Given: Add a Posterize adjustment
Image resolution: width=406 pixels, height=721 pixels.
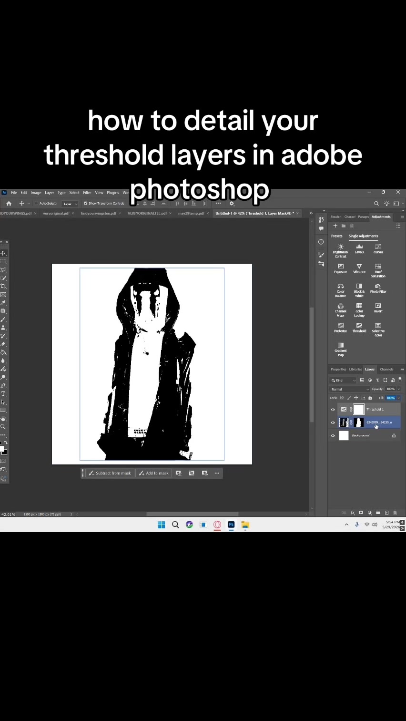Looking at the screenshot, I should 340,328.
